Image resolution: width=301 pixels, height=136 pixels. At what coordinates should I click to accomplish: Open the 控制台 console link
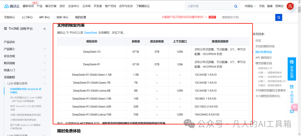tap(279, 6)
